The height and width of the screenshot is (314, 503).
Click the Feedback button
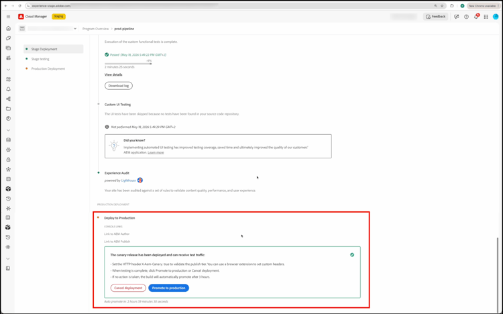tap(436, 16)
